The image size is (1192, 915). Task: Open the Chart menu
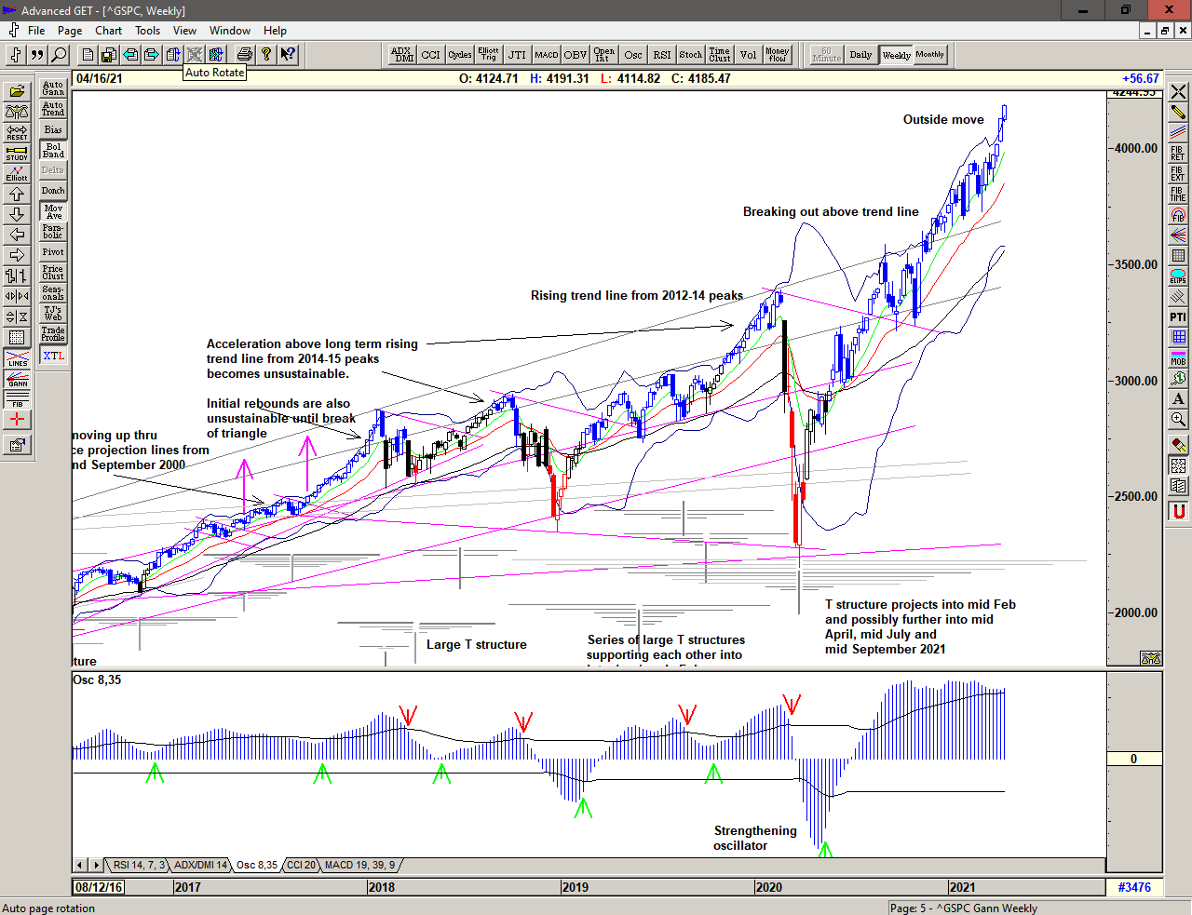[x=108, y=31]
